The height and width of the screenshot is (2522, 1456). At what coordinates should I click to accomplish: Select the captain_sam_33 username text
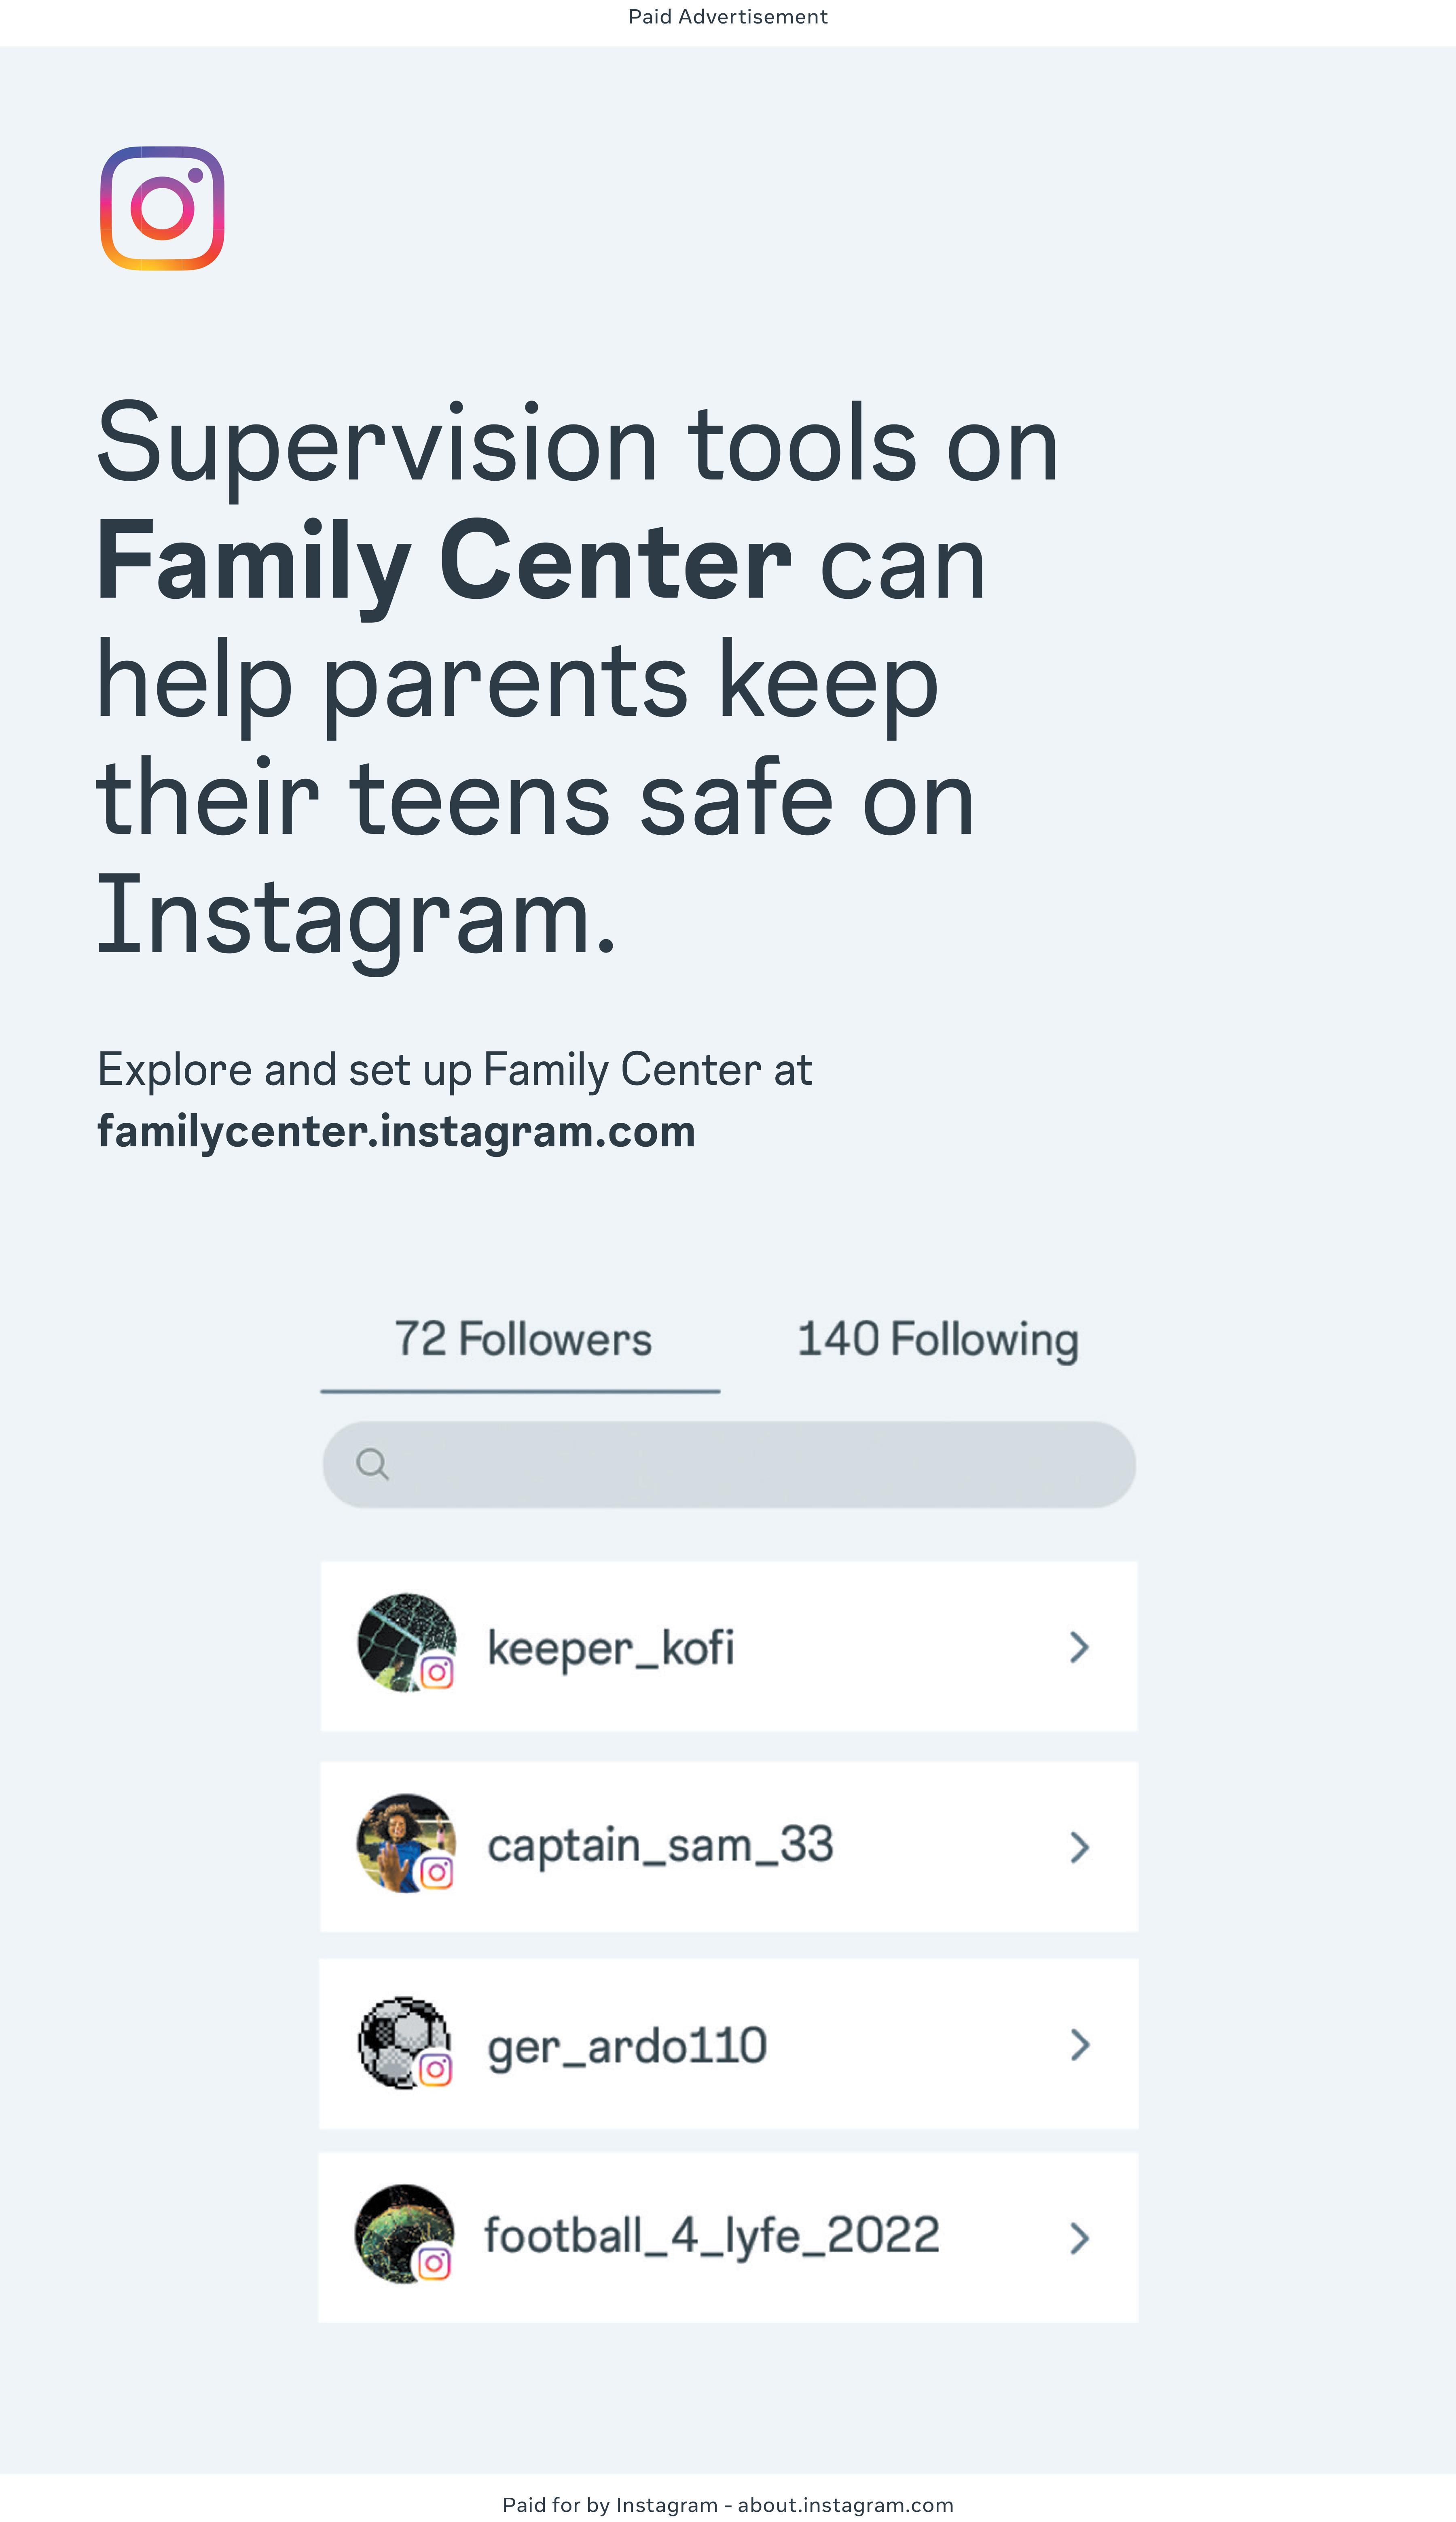tap(660, 1845)
